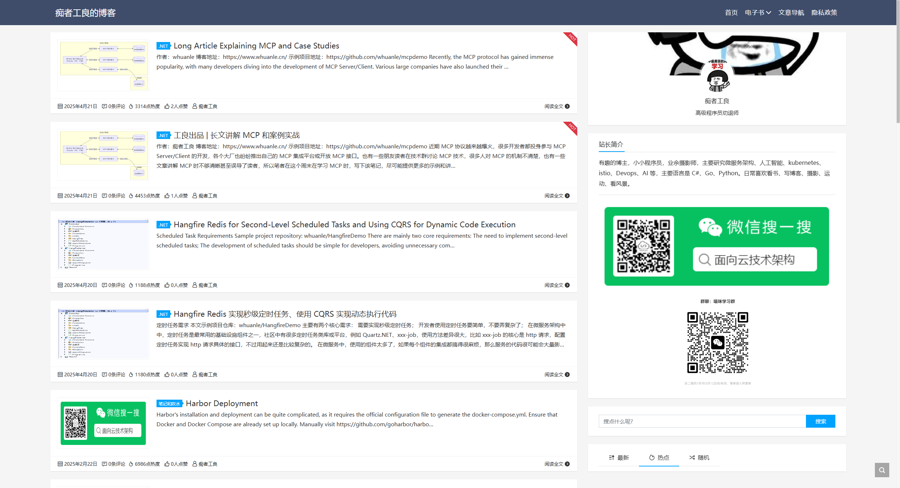Viewport: 900px width, 488px height.
Task: Click 2025年4月21日 date on 3314点热度 row
Action: [x=80, y=106]
